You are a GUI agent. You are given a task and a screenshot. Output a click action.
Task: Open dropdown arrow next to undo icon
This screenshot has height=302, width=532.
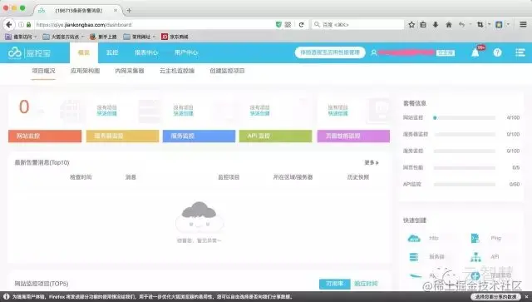click(x=470, y=24)
